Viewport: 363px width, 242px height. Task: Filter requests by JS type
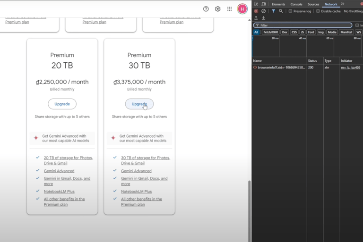pyautogui.click(x=302, y=32)
